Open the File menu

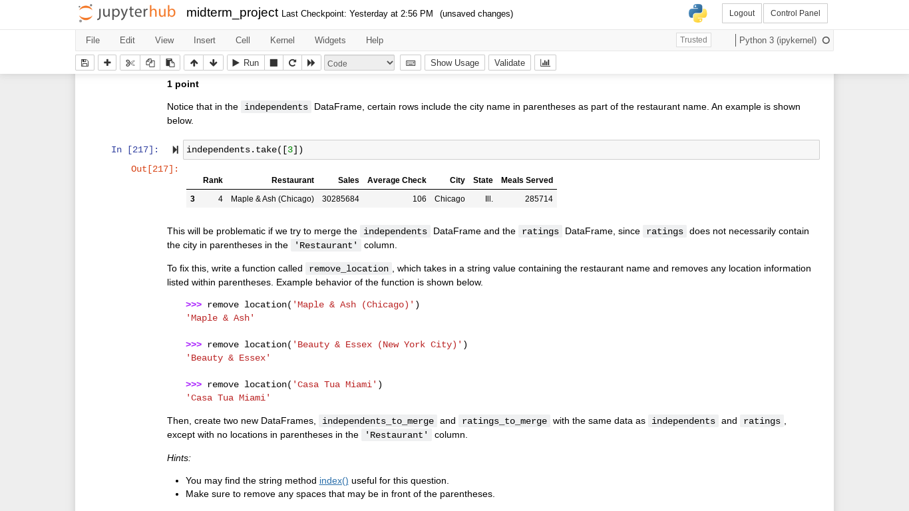(x=92, y=41)
